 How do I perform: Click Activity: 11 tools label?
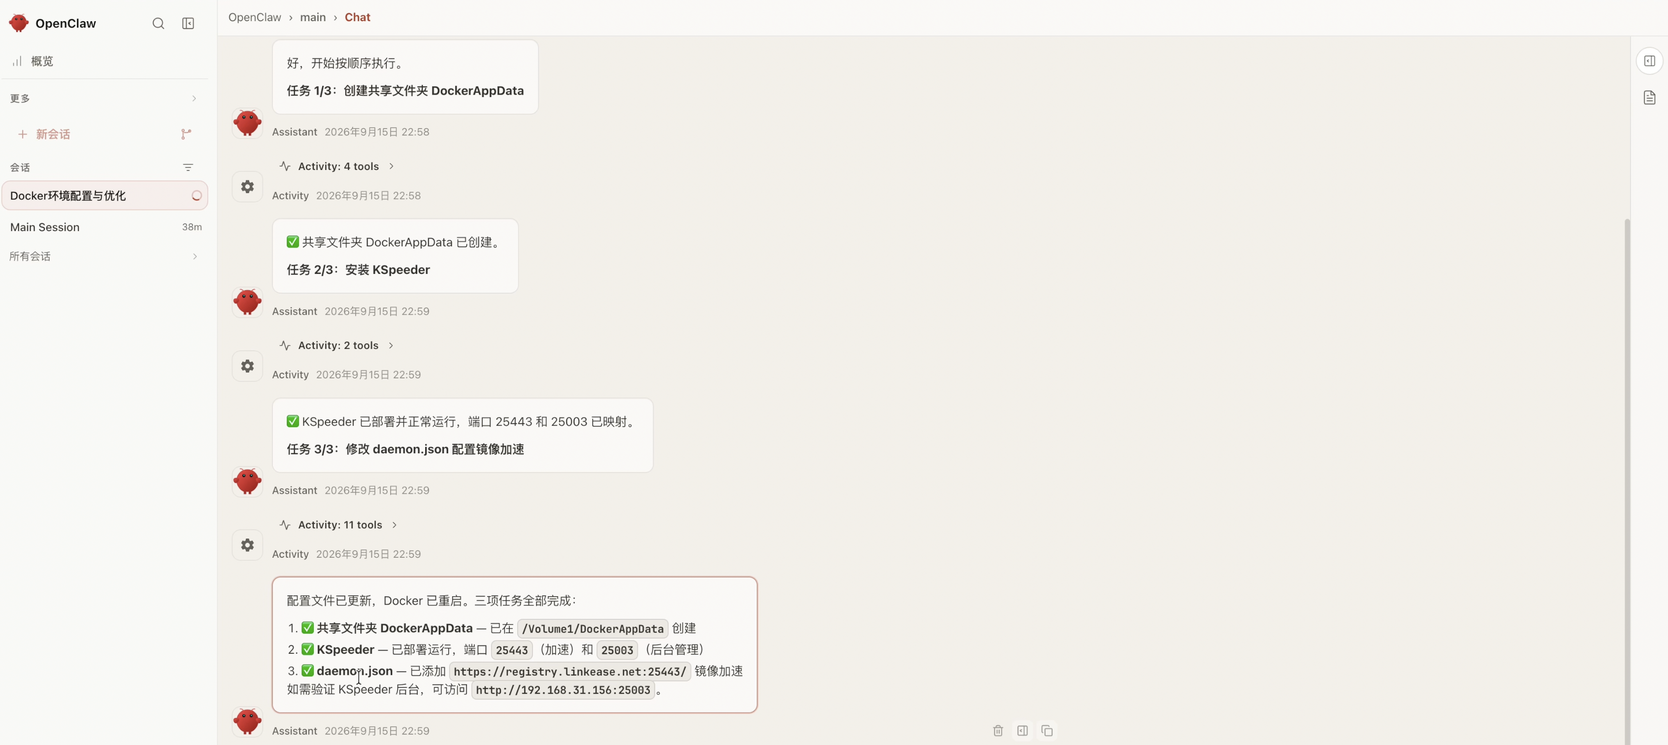point(340,525)
